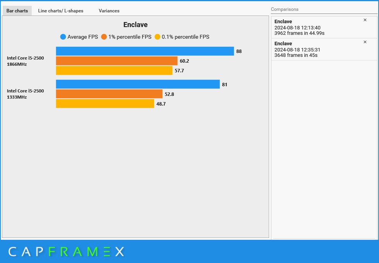Switch to the Line charts/ L-shapes tab
The height and width of the screenshot is (263, 379).
(61, 10)
